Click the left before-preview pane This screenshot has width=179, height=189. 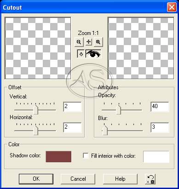pos(38,48)
